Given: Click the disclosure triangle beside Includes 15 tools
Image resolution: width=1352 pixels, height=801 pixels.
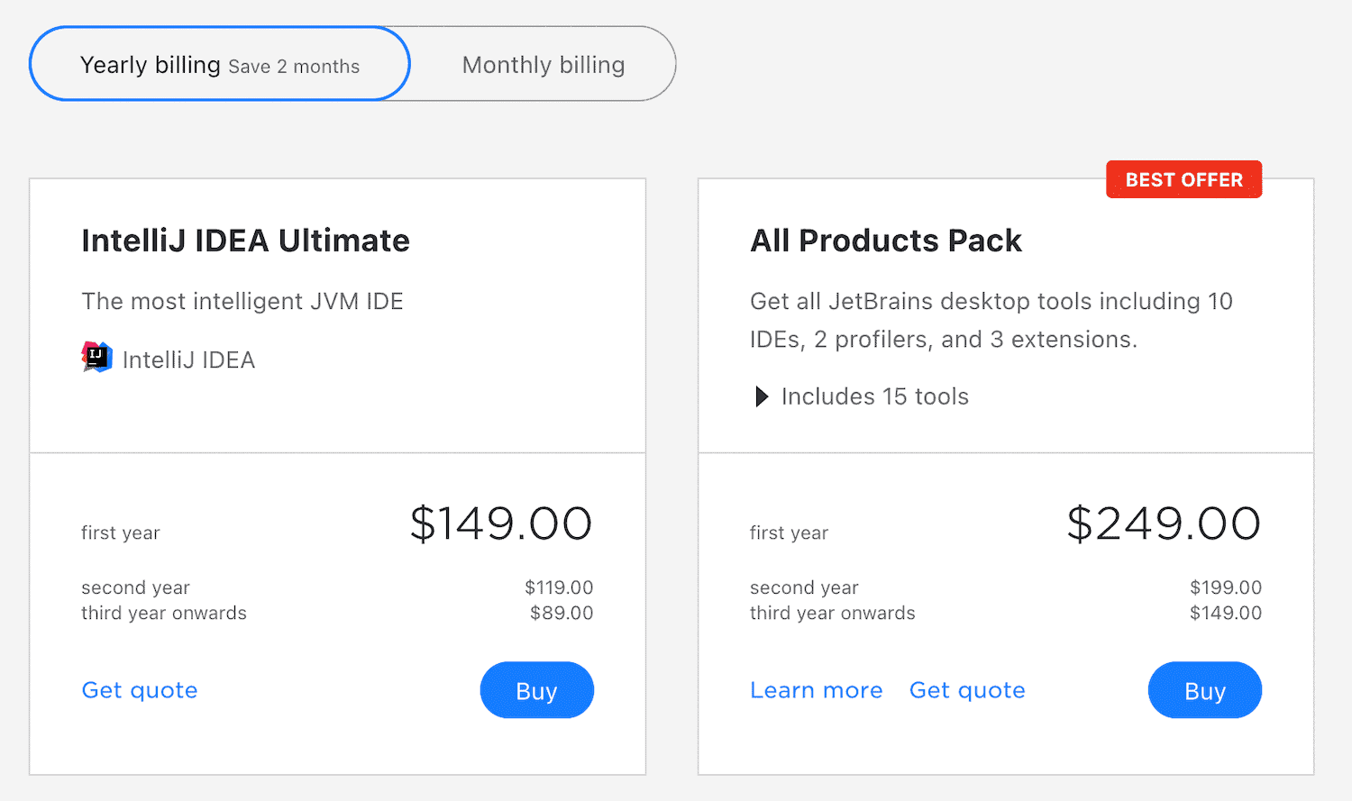Looking at the screenshot, I should tap(762, 396).
